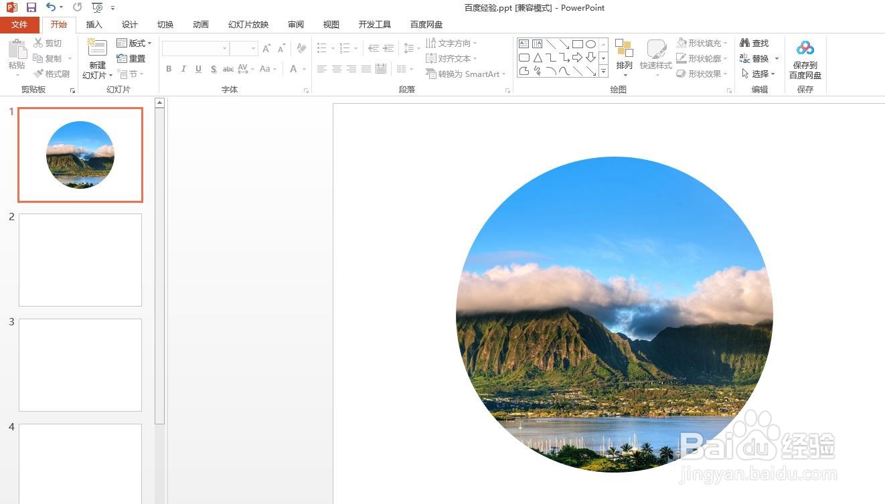Switch to the 幻灯片放映 (Slide Show) tab
Screen dimensions: 885x504
(x=248, y=25)
